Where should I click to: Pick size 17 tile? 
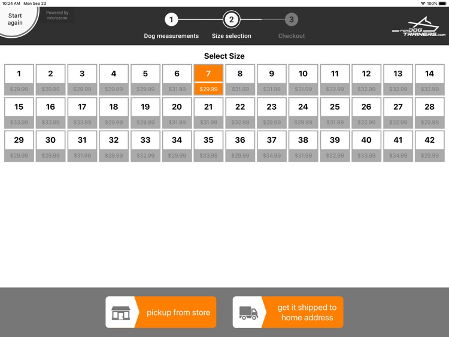click(x=82, y=113)
